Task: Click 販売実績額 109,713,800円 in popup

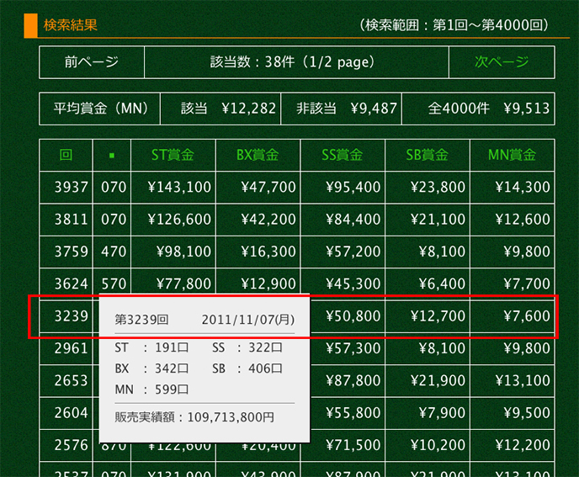Action: click(x=194, y=417)
